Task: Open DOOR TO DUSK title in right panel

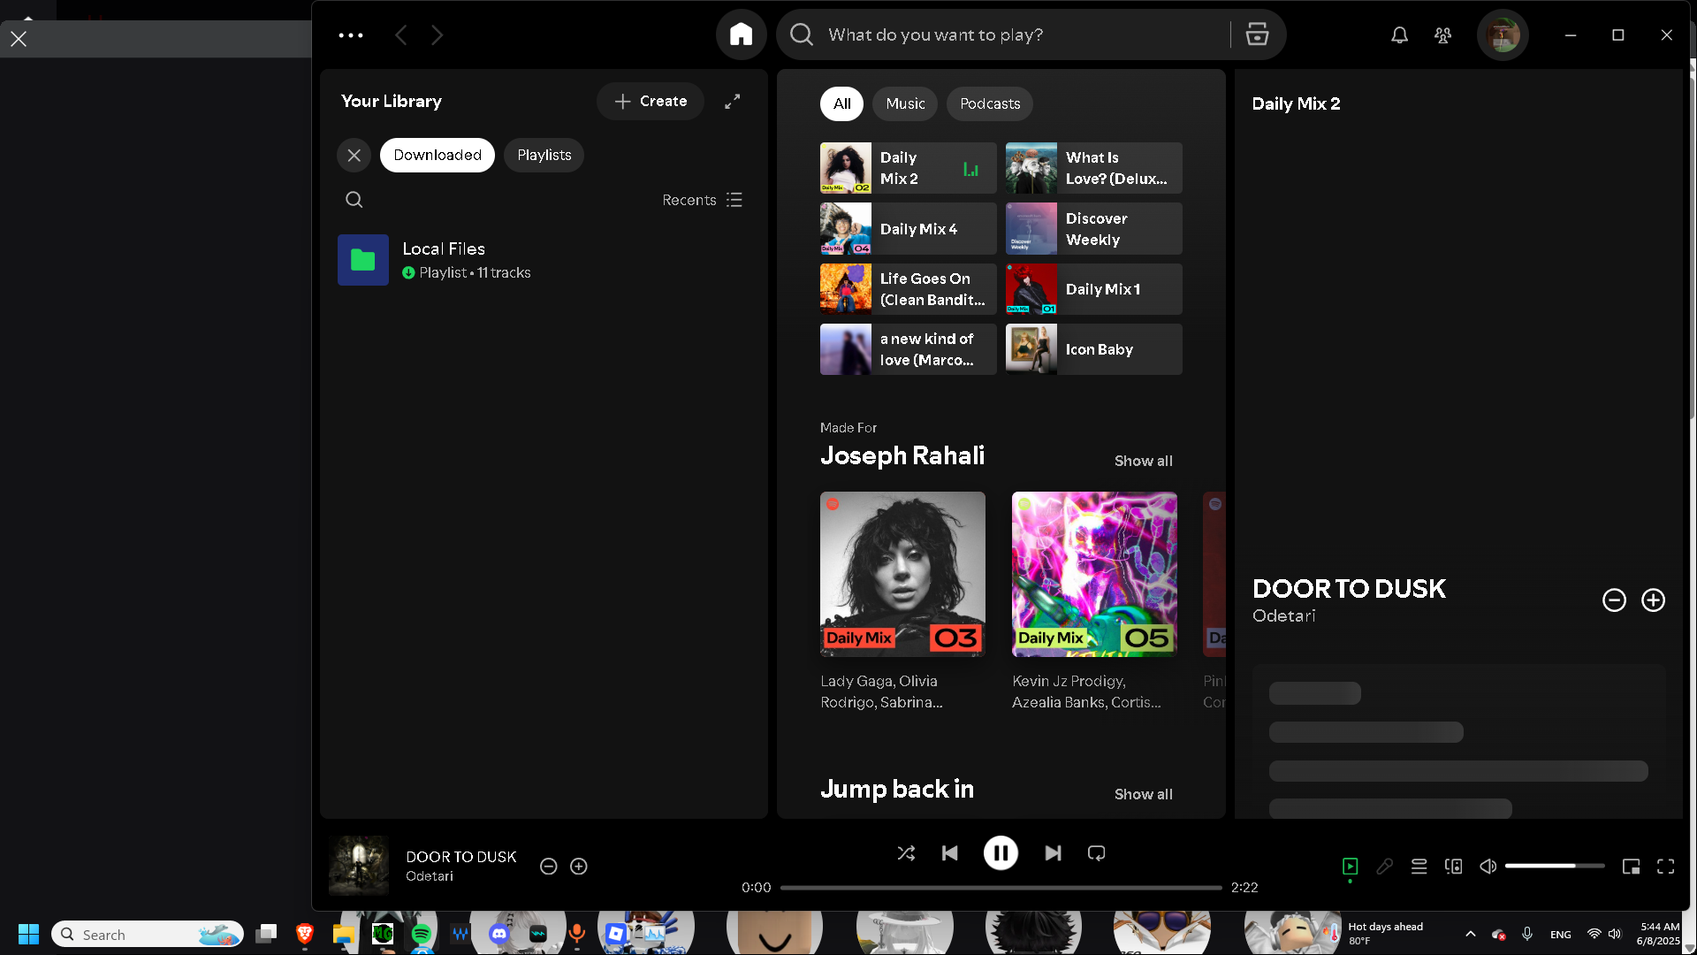Action: [1349, 589]
